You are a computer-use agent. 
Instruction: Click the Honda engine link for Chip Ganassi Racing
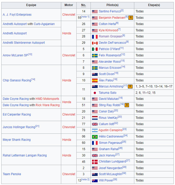click(67, 80)
